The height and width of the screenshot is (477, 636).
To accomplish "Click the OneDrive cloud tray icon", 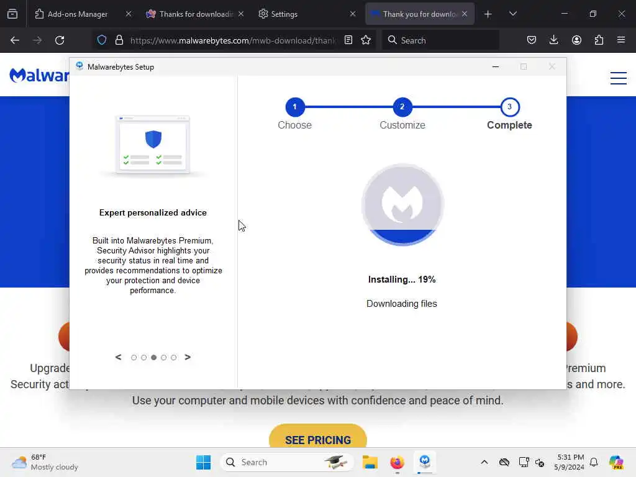I will click(x=504, y=462).
